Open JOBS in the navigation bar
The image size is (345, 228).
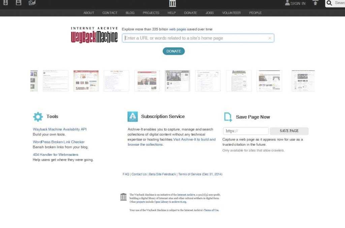click(x=210, y=13)
